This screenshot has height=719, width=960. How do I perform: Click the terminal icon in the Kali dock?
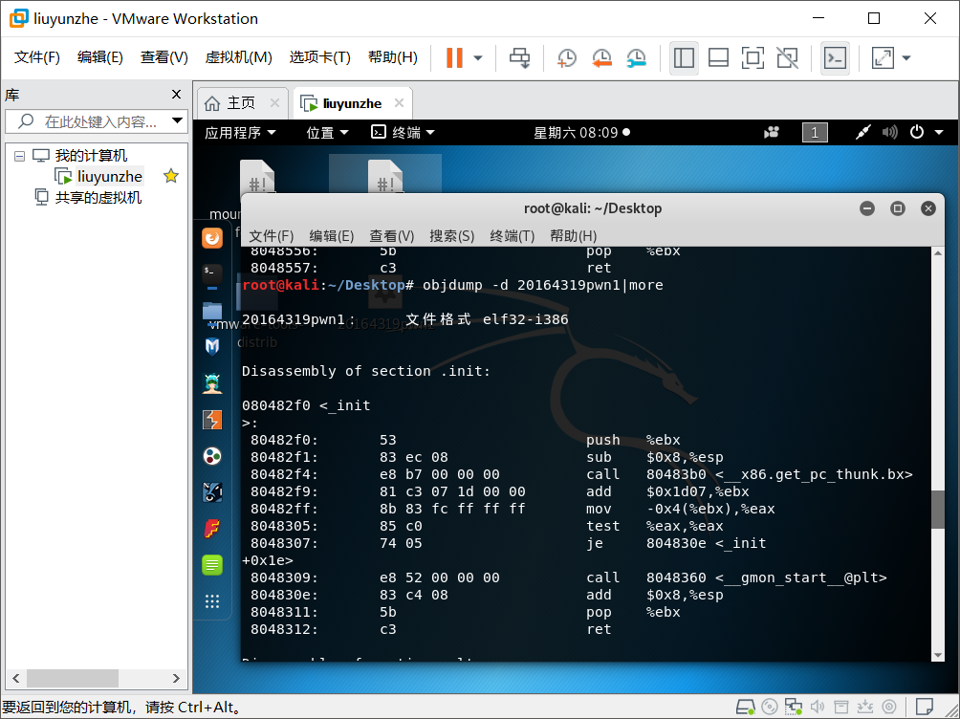212,273
